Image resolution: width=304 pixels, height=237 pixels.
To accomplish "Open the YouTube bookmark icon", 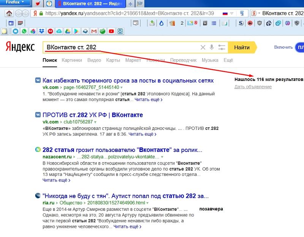I will click(111, 31).
